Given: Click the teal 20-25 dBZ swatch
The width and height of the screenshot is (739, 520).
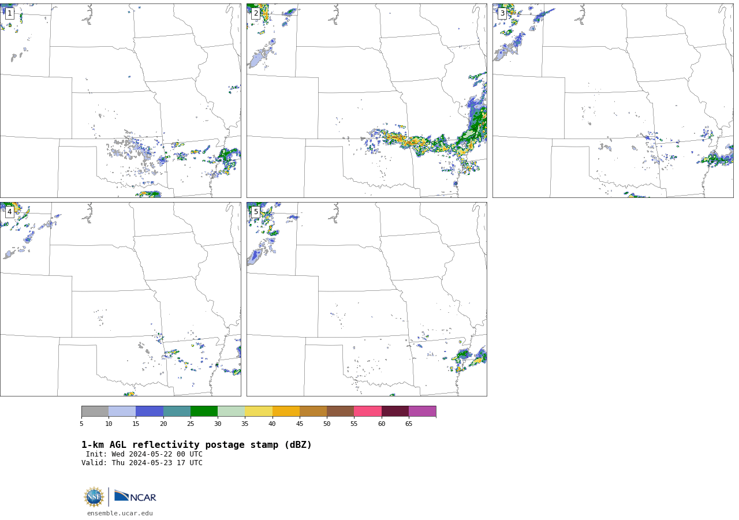Looking at the screenshot, I should click(177, 411).
